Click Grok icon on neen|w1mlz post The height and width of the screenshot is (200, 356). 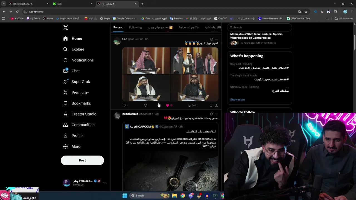(212, 114)
